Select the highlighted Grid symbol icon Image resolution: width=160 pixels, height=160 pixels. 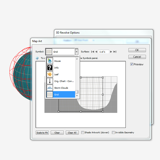(x=50, y=94)
